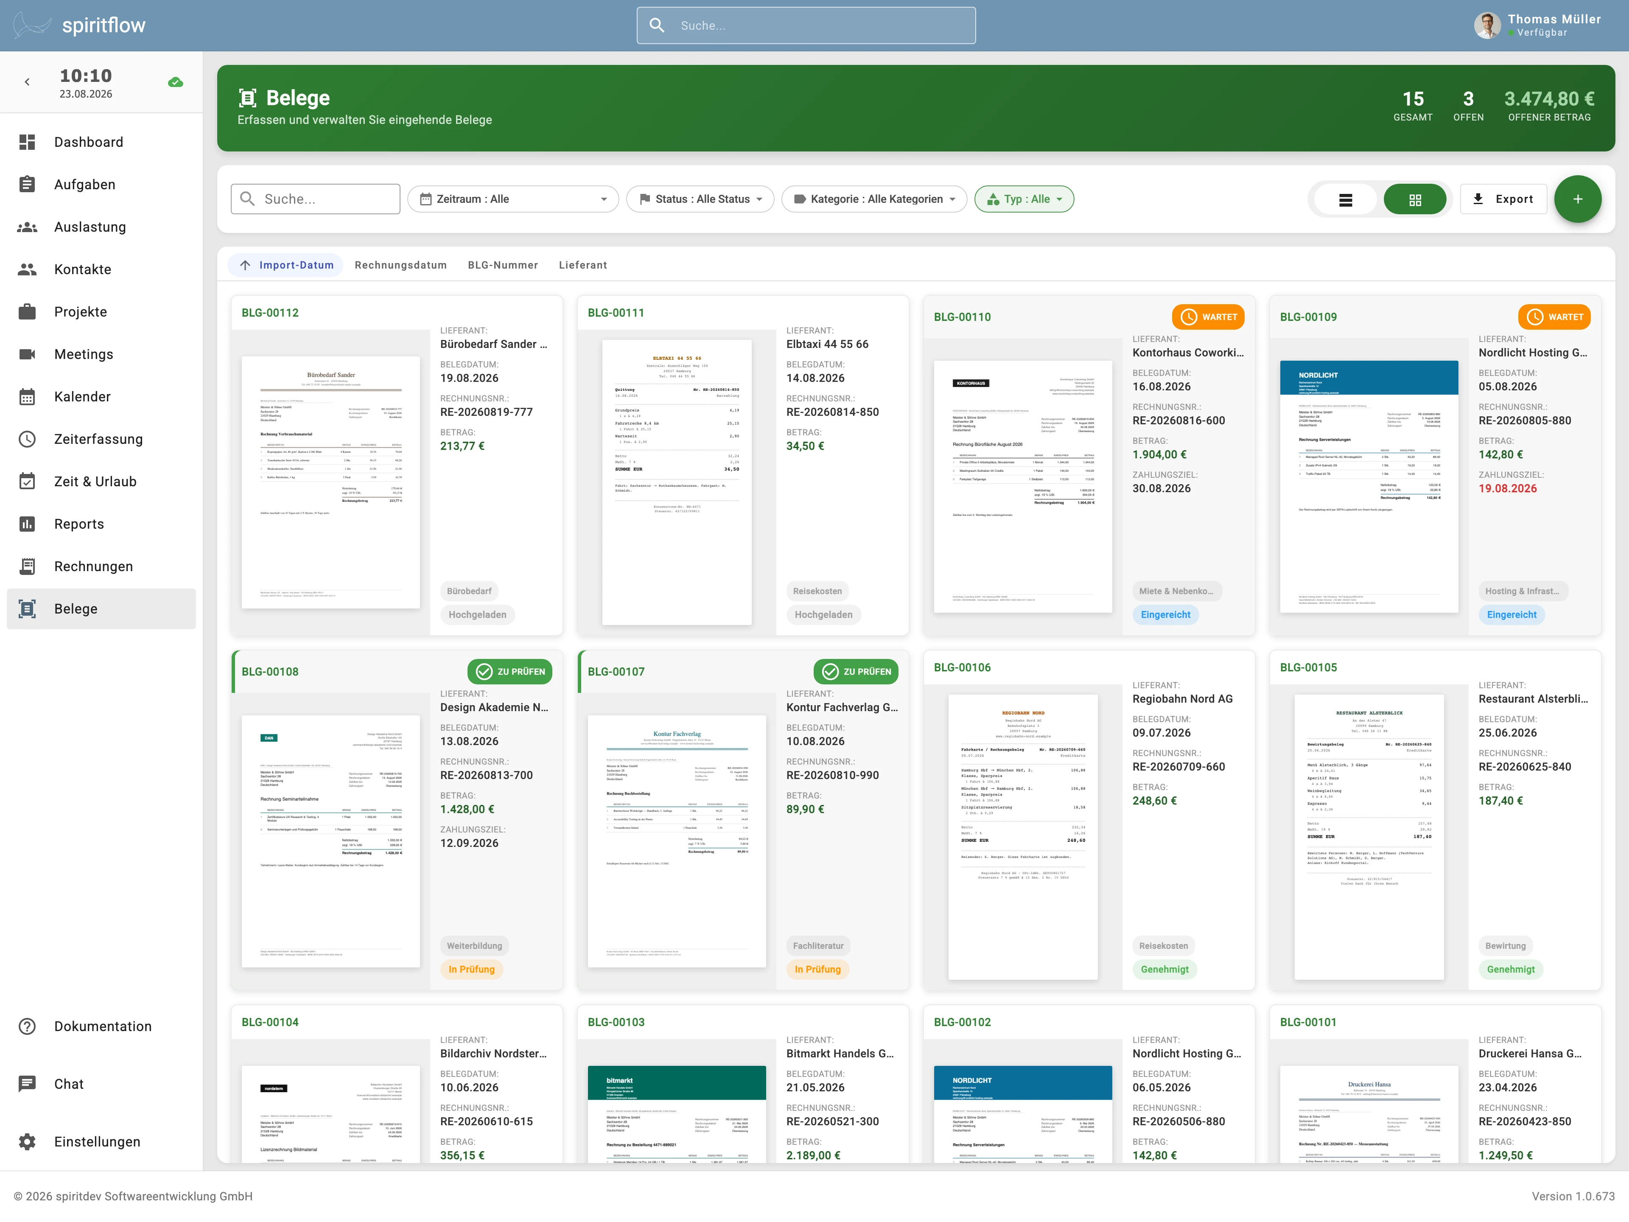
Task: Click the Belege filter search field
Action: pos(316,199)
